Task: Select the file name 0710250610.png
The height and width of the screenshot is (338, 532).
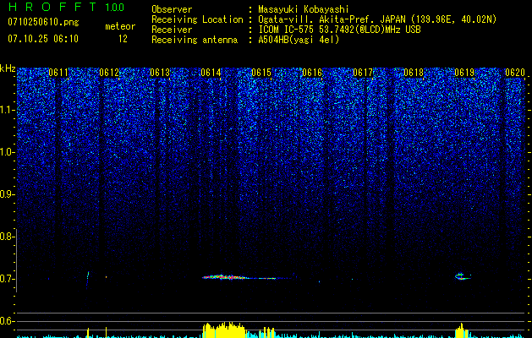Action: click(x=43, y=22)
